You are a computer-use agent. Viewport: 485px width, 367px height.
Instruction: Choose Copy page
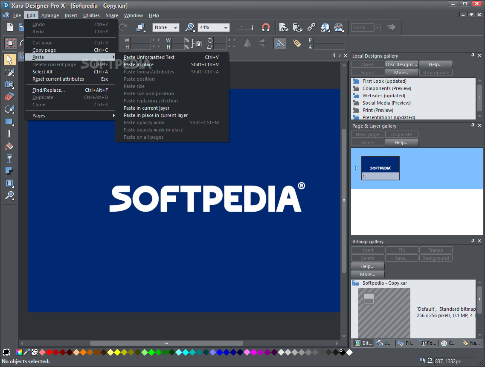[71, 50]
